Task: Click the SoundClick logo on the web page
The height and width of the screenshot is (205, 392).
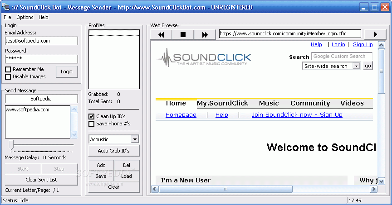Action: click(x=204, y=58)
